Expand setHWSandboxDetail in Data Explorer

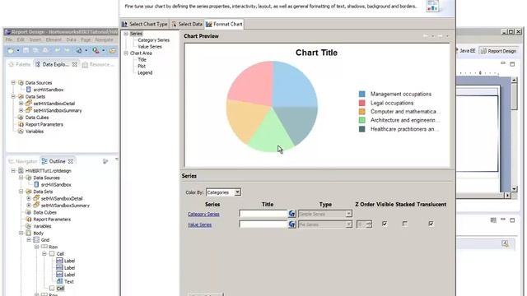tap(21, 104)
